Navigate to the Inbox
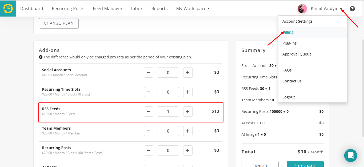Viewport: 364px width, 167px height. (137, 9)
